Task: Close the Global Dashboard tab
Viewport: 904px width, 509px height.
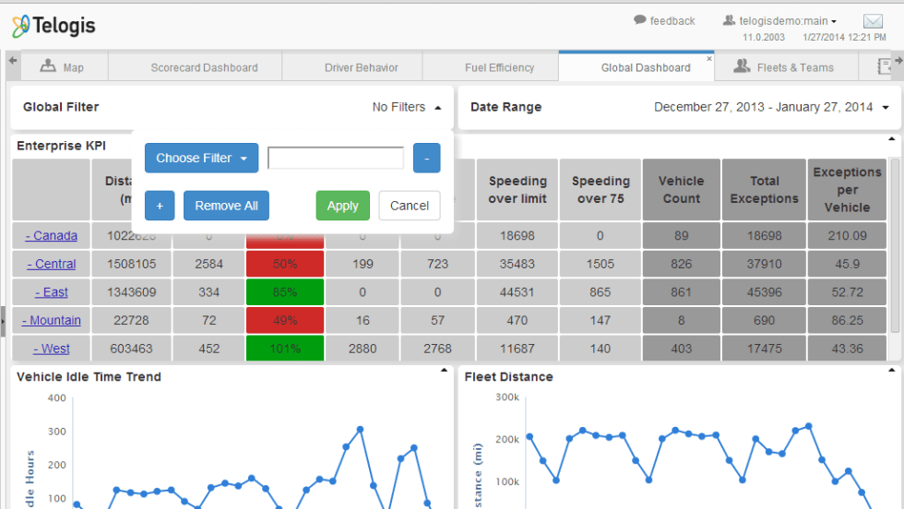Action: (x=708, y=59)
